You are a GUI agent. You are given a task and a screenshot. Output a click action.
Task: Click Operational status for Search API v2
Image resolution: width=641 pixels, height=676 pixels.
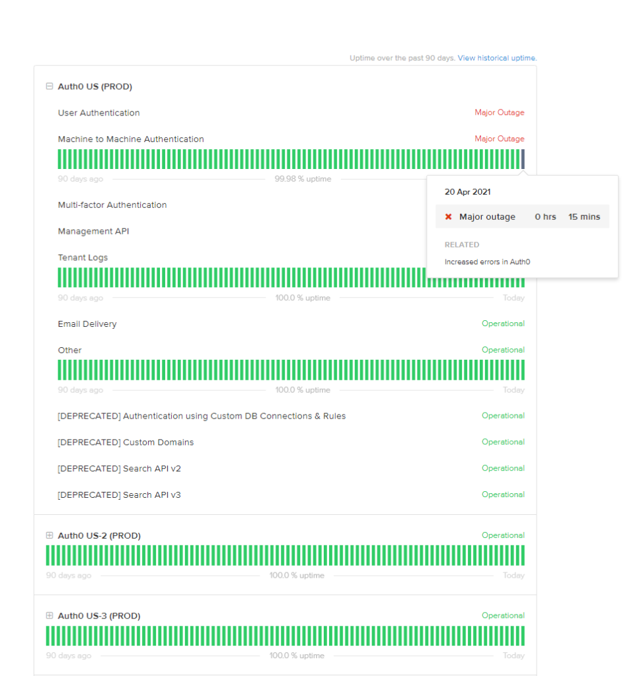click(x=503, y=468)
